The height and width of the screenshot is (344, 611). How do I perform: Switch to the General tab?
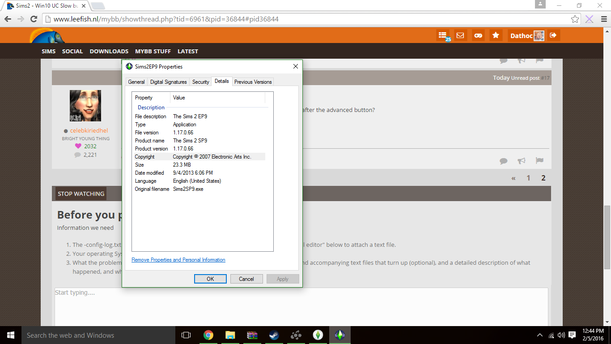click(x=136, y=82)
